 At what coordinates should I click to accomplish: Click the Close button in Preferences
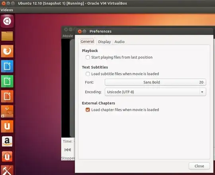[199, 166]
